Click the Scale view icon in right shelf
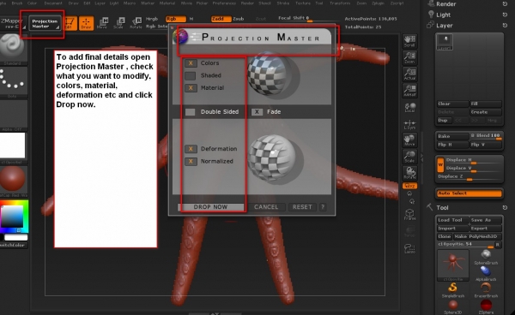 coord(409,157)
